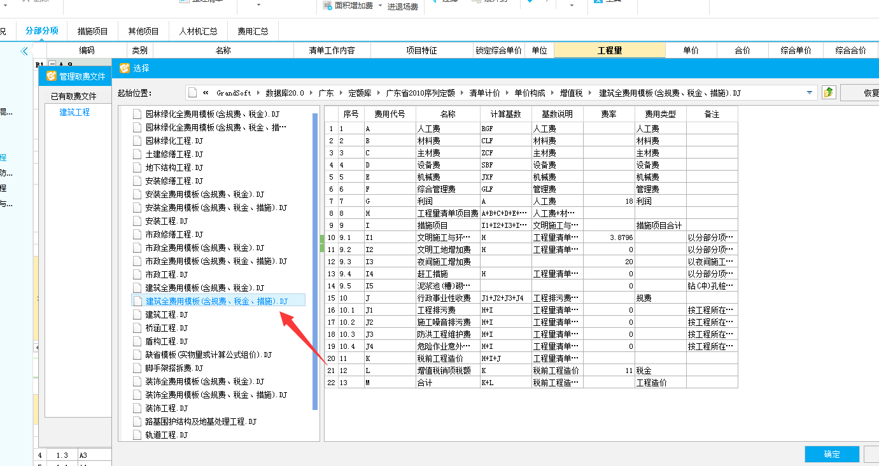The width and height of the screenshot is (879, 466).
Task: Collapse the A.9 row minus expander
Action: click(x=52, y=64)
